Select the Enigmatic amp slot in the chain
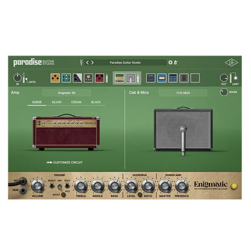Image resolution: width=251 pixels, height=251 pixels. click(x=119, y=78)
